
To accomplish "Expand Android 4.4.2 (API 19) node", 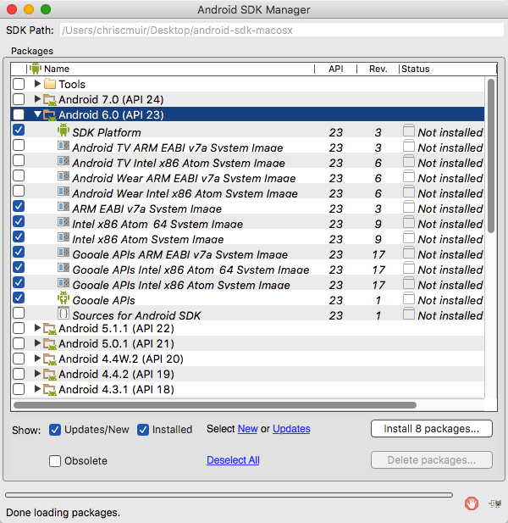I will pos(37,374).
